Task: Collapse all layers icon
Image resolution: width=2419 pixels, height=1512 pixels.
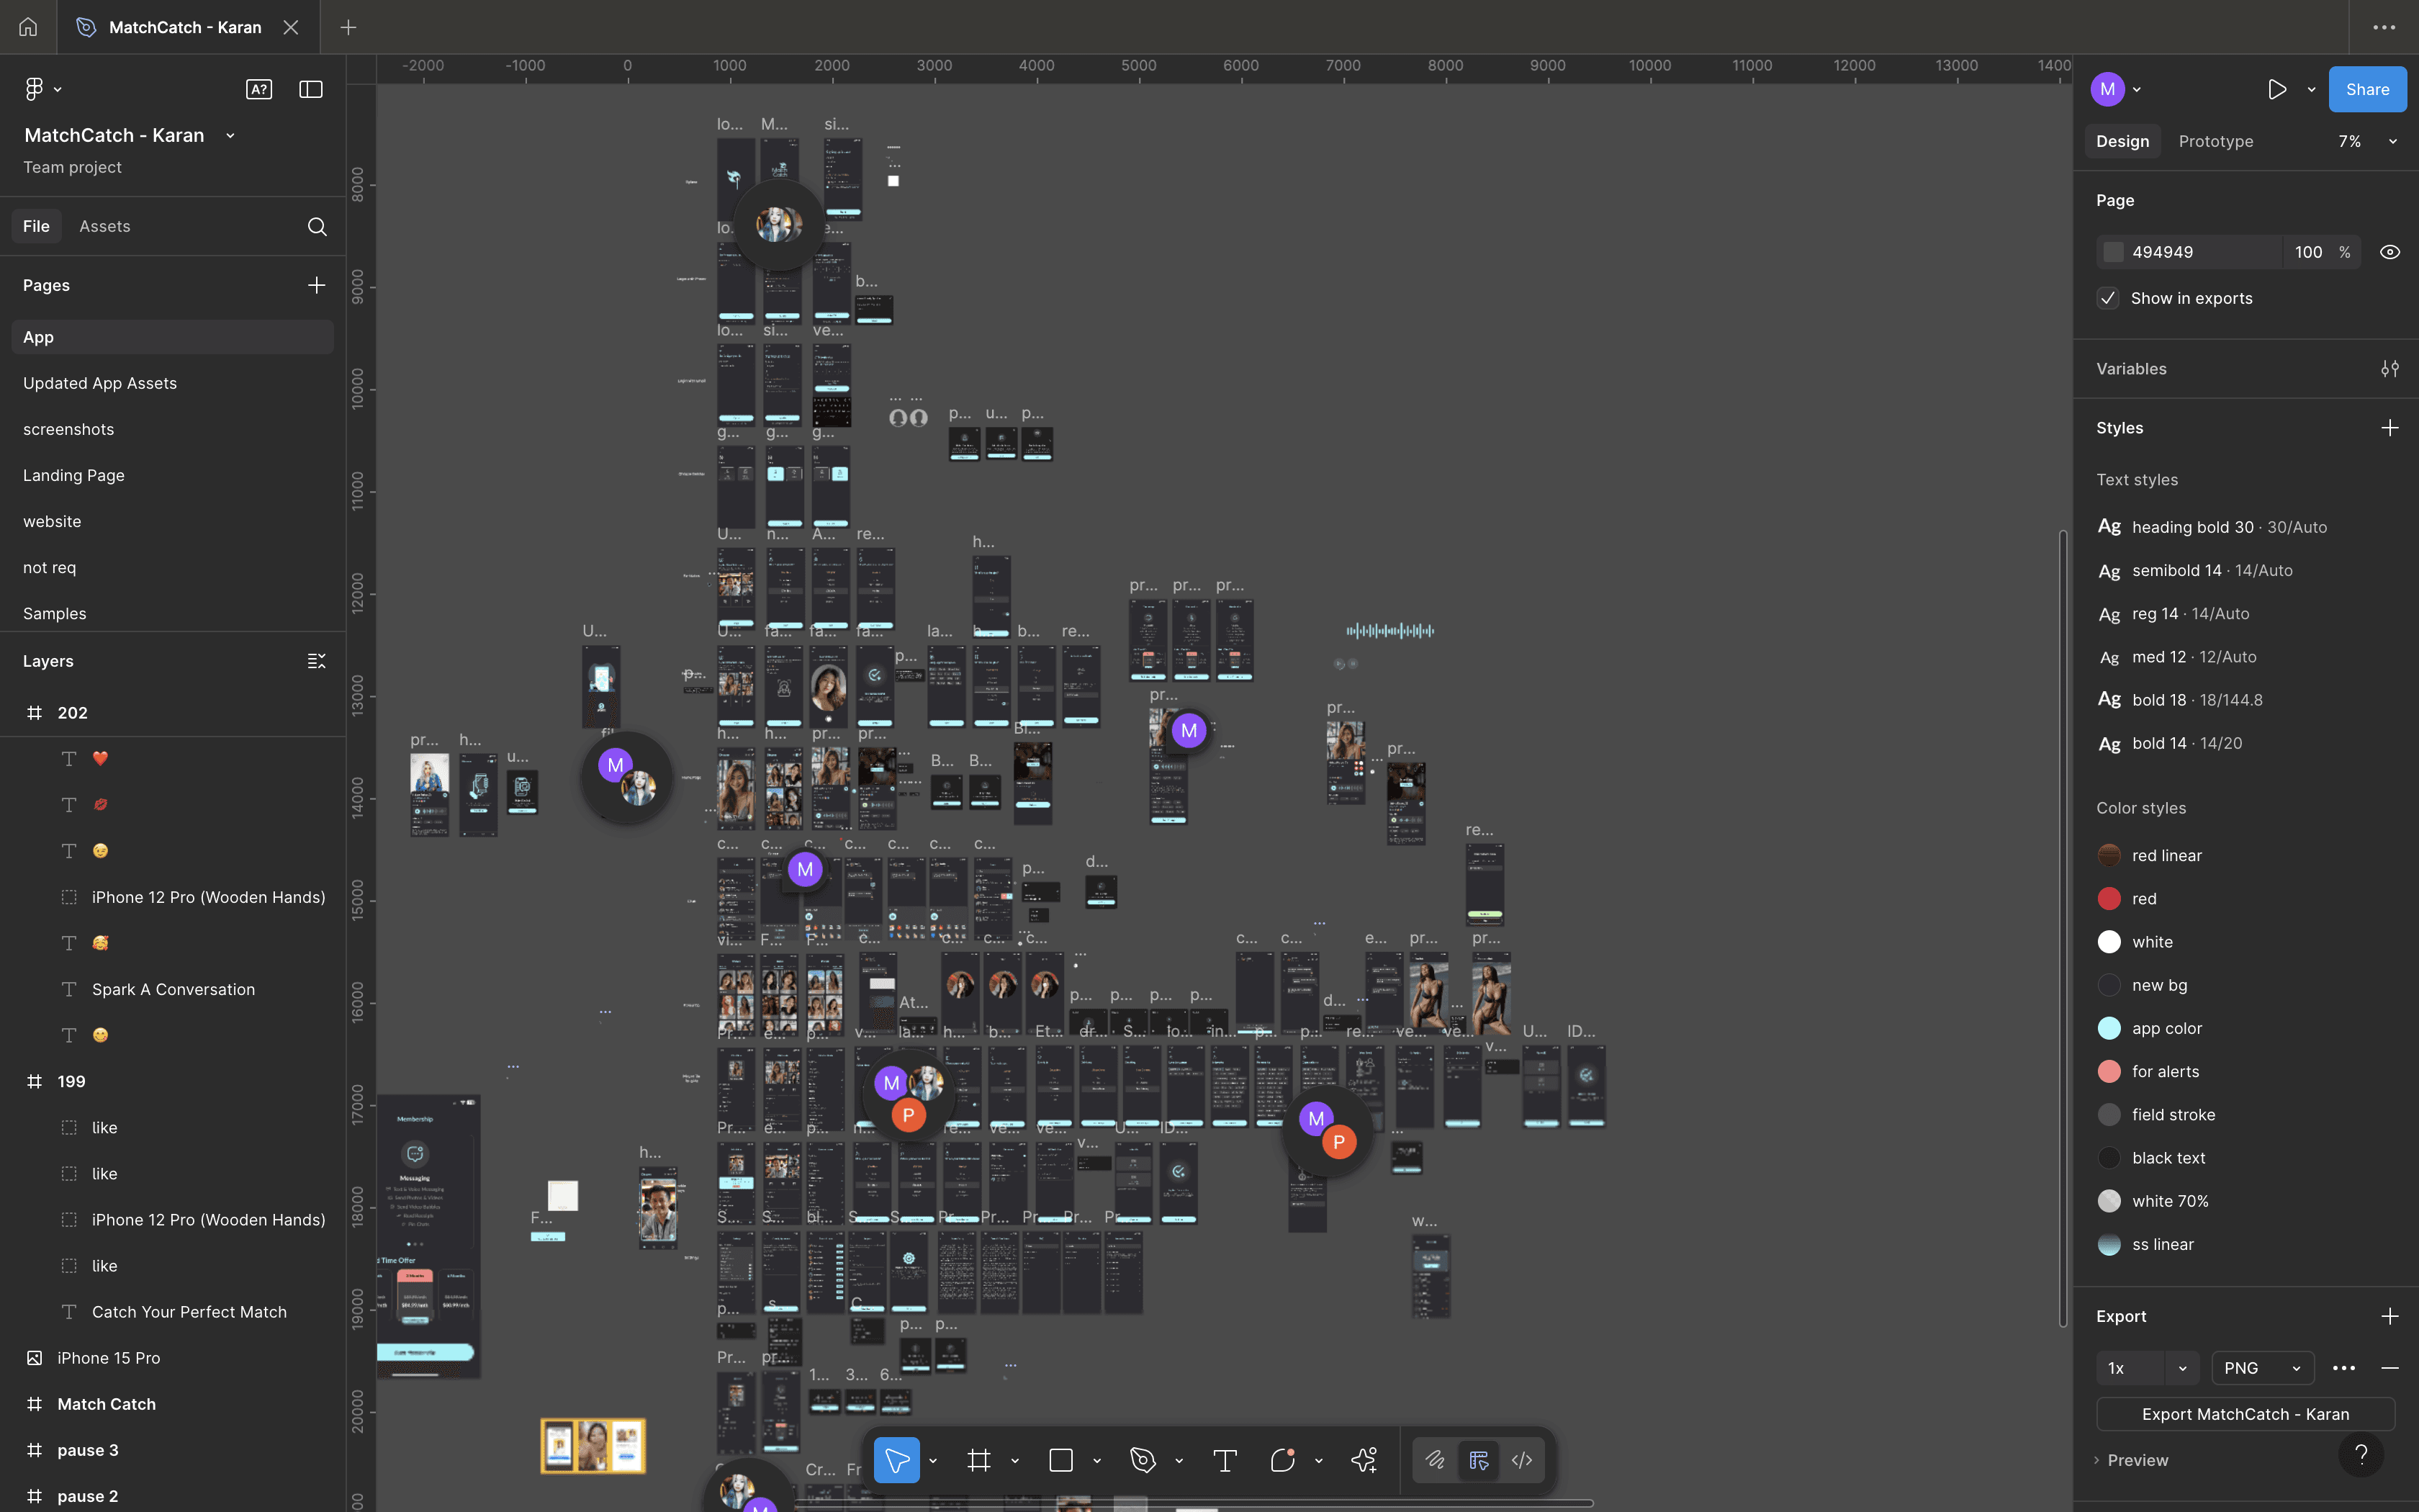Action: (x=316, y=661)
